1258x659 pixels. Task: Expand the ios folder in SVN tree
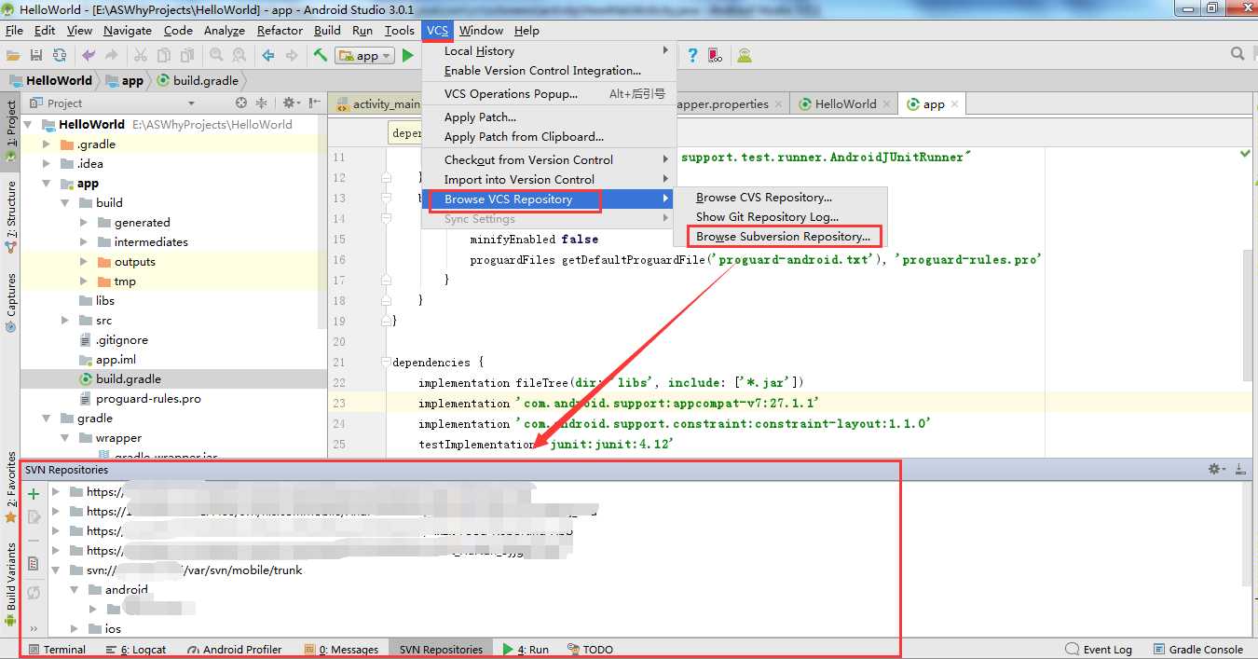click(75, 629)
